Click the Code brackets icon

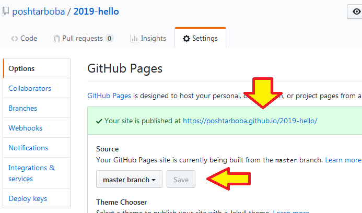14,39
